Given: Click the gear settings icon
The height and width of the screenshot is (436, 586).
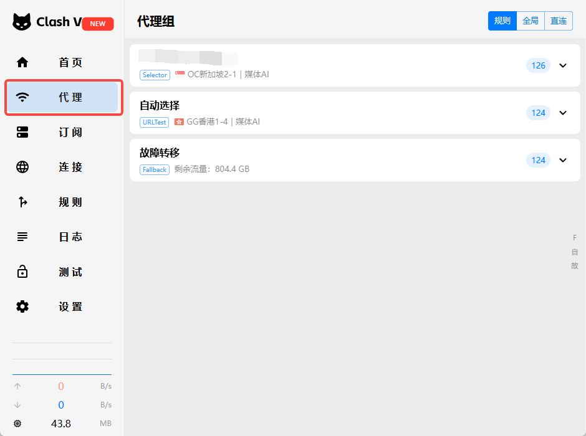Looking at the screenshot, I should pyautogui.click(x=22, y=306).
